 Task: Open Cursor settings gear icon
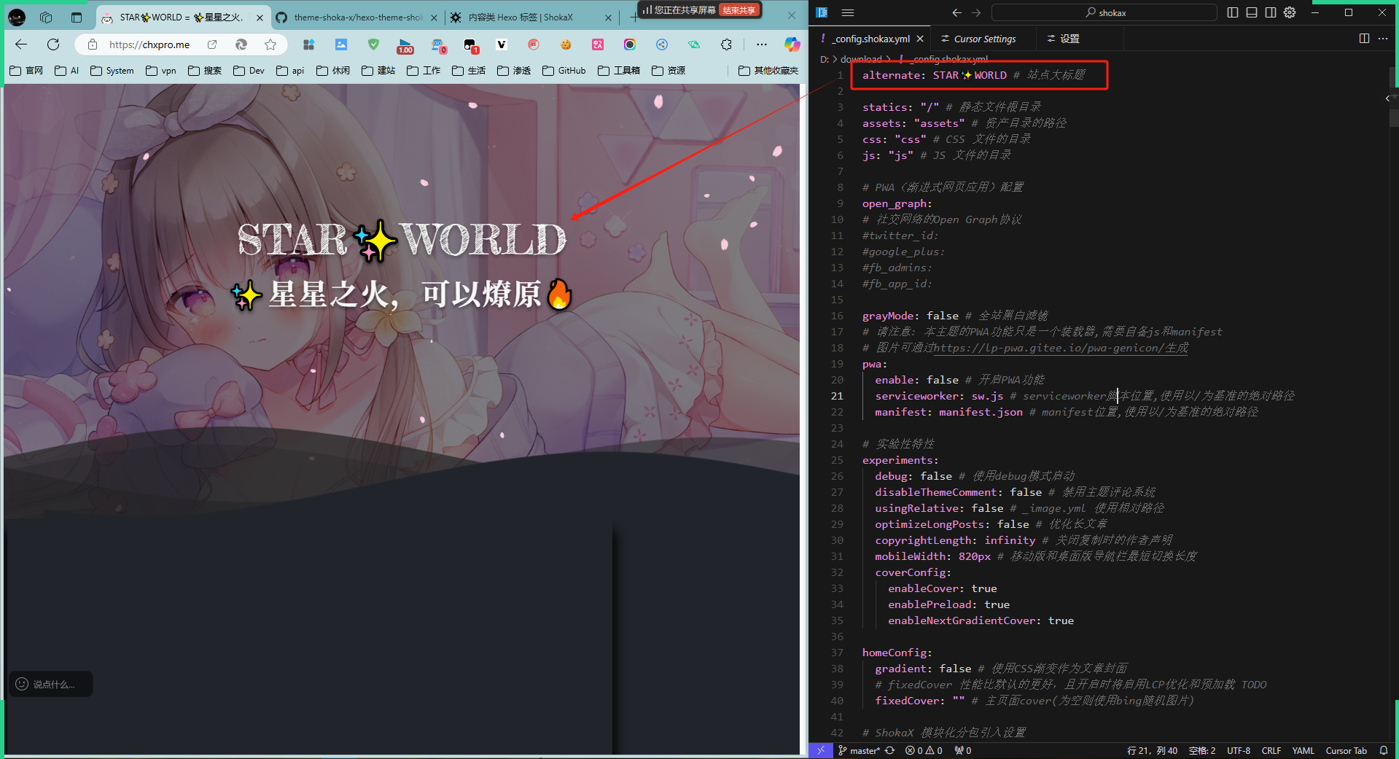click(x=1290, y=12)
